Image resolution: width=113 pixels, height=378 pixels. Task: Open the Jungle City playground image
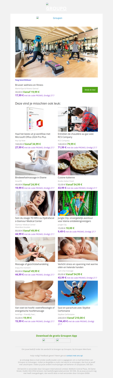point(78,203)
